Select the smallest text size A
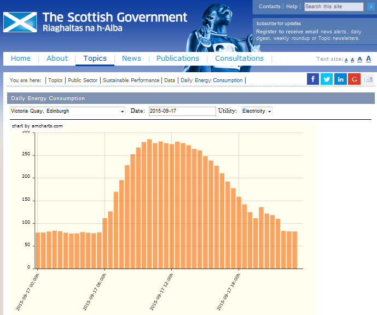377x315 pixels. coord(346,60)
